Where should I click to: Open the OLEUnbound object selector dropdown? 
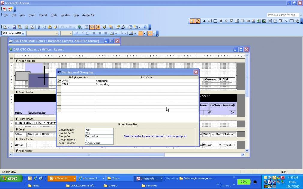point(23,33)
